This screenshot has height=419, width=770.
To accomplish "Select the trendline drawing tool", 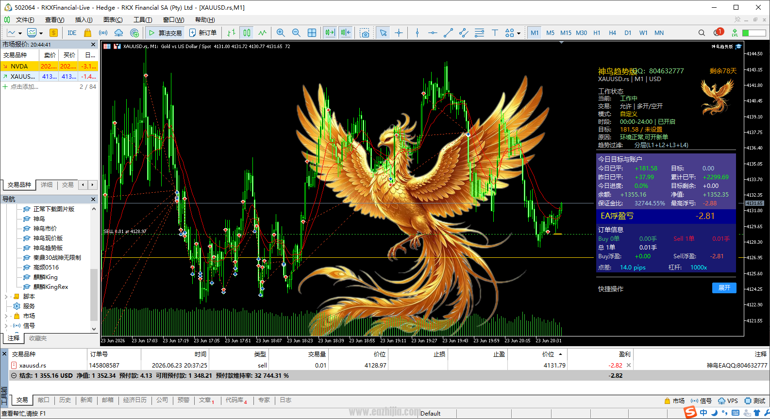I will (448, 33).
